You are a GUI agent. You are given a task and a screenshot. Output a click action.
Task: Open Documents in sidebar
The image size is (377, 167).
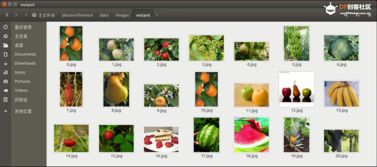pyautogui.click(x=23, y=54)
